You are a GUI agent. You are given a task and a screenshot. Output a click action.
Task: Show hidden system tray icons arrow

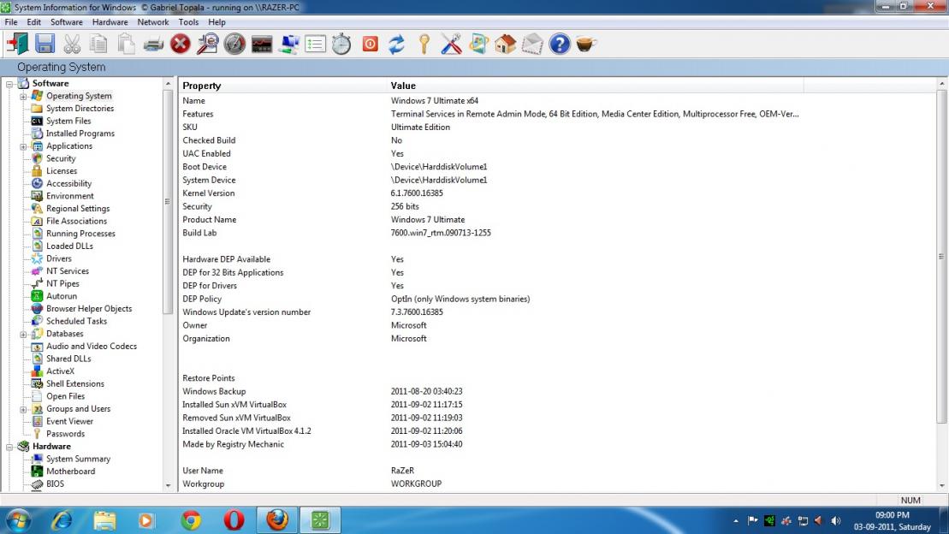pyautogui.click(x=736, y=520)
